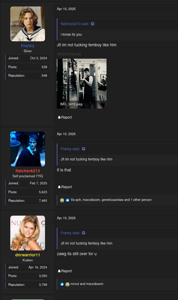Click the thumbs-up reaction icon under dnrwarrior11's post

coord(62,284)
